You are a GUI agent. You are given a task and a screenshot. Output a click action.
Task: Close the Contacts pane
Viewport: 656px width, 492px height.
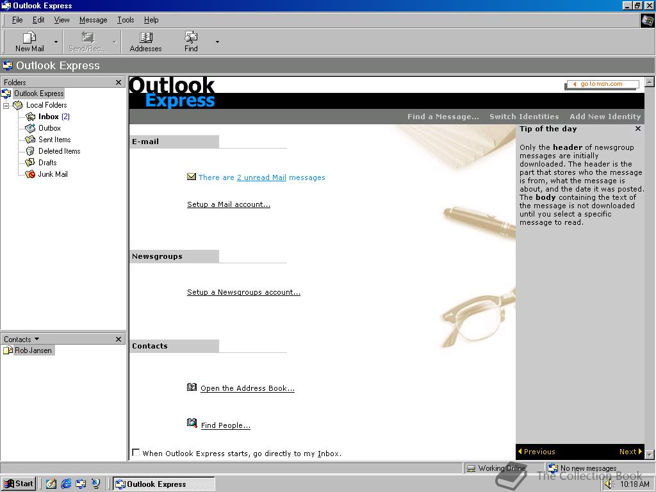pyautogui.click(x=119, y=340)
